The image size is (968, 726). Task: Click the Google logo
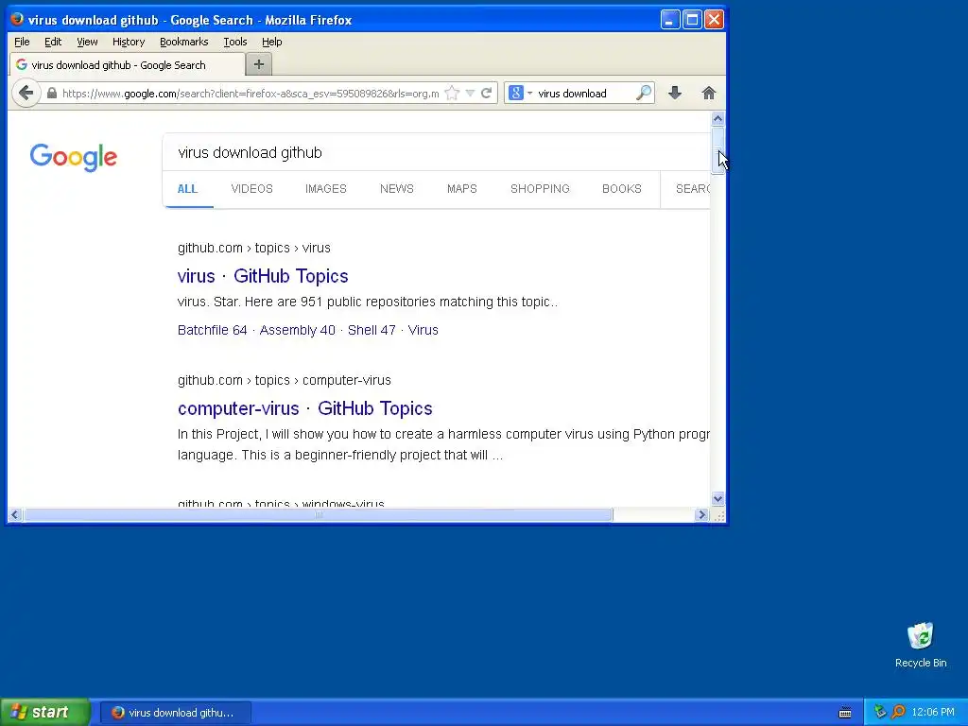[x=74, y=157]
